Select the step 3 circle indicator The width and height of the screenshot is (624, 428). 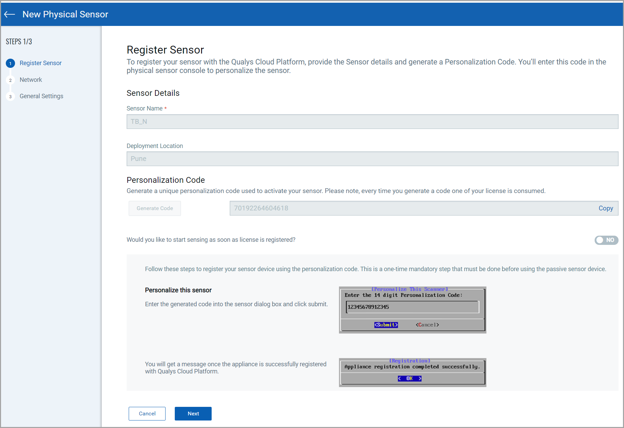click(x=10, y=96)
